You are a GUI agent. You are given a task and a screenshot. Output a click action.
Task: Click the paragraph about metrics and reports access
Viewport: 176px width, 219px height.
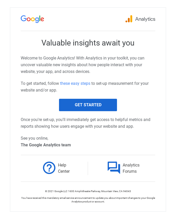[85, 123]
